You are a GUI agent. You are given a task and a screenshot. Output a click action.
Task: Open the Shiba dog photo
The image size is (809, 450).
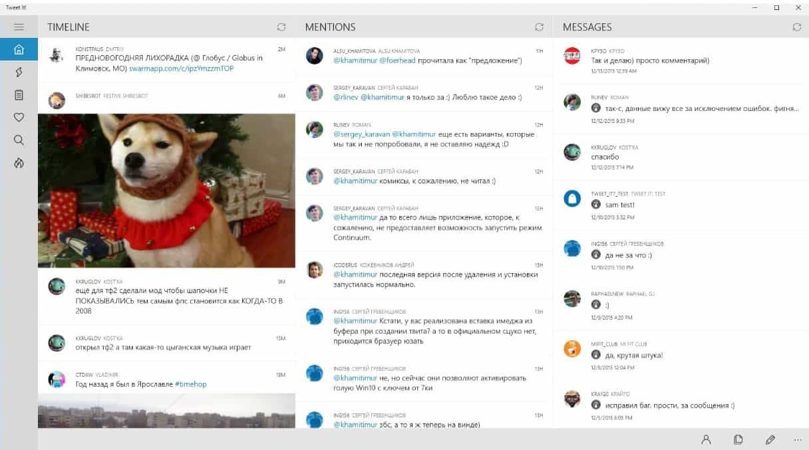[x=166, y=190]
